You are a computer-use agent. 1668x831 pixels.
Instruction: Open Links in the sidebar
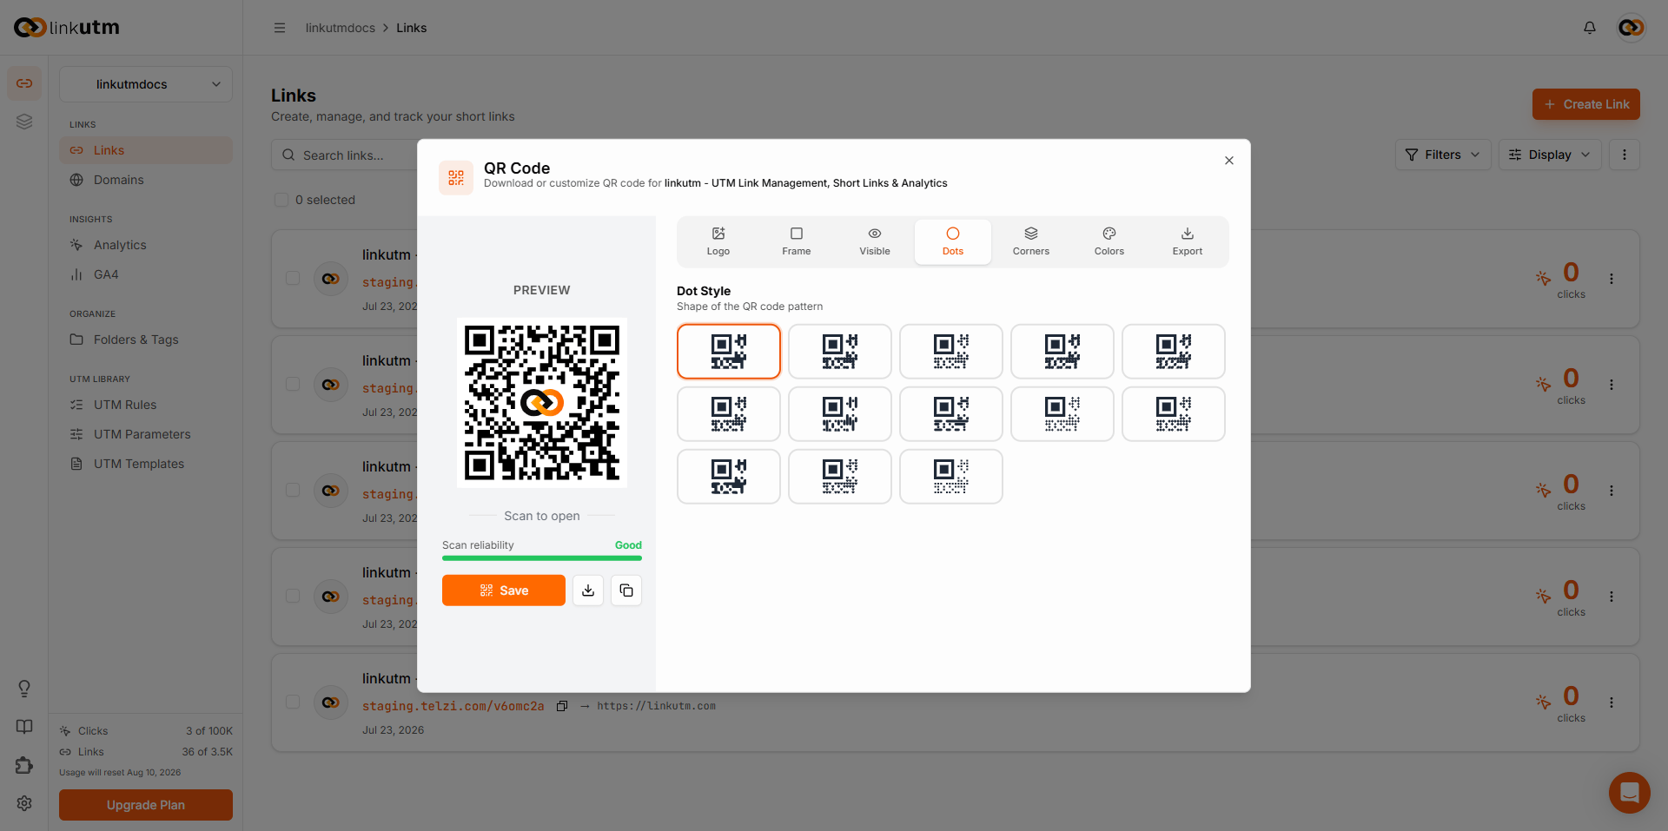[x=146, y=150]
